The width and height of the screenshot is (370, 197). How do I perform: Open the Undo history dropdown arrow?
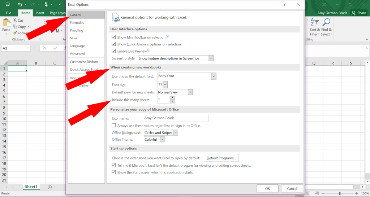click(26, 4)
